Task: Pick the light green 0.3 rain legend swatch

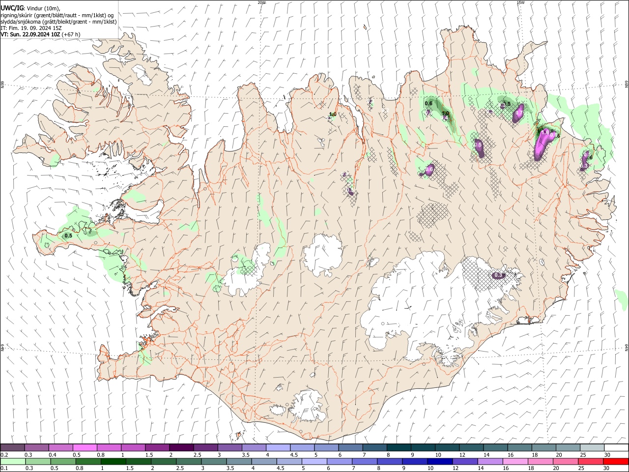Action: [x=38, y=461]
